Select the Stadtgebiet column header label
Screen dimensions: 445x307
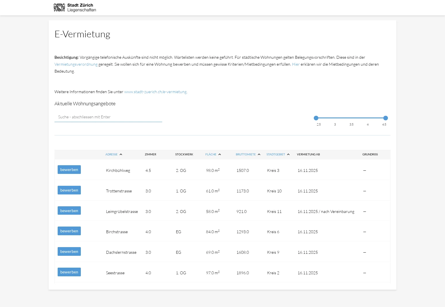click(x=276, y=155)
